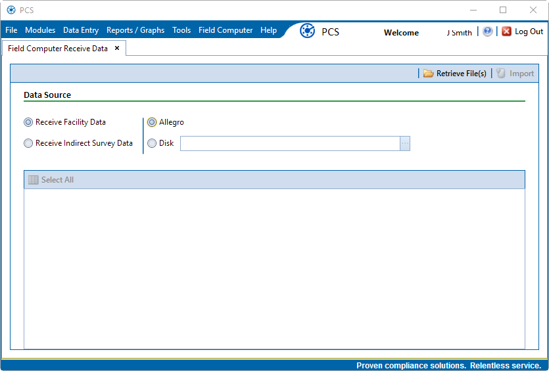Choose the Allegro radio option
The image size is (549, 371).
click(x=152, y=122)
